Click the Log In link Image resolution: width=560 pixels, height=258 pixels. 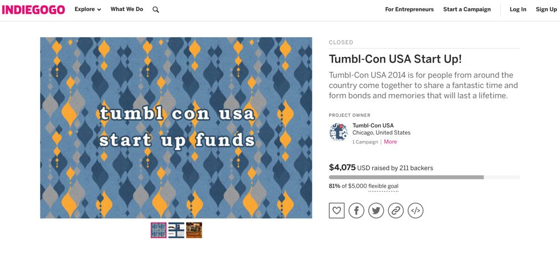tap(518, 9)
